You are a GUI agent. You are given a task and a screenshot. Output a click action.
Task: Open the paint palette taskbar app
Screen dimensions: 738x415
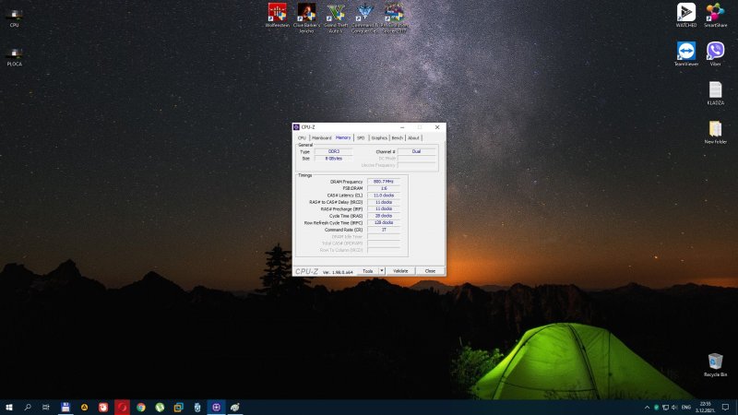pos(235,407)
